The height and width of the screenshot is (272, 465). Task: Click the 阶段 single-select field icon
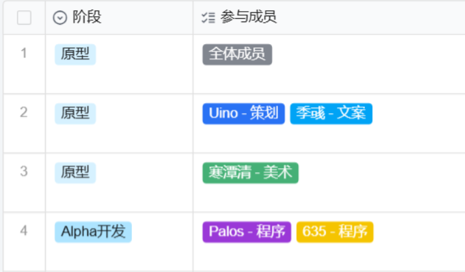60,18
